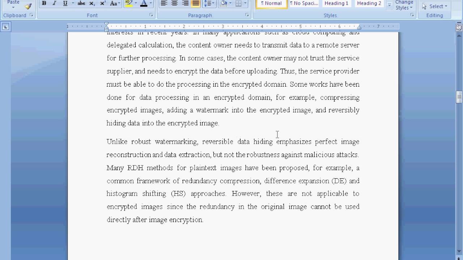Click the word 'Unlike' in document
The width and height of the screenshot is (463, 260).
(117, 142)
